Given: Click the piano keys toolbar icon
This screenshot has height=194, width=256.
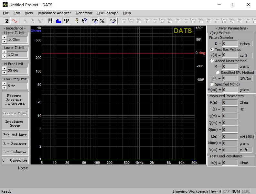Looking at the screenshot, I should point(51,21).
